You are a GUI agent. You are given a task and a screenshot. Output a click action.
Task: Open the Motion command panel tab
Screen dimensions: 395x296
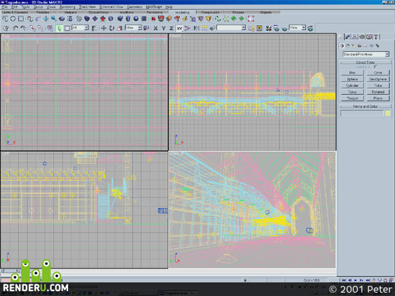pyautogui.click(x=362, y=37)
